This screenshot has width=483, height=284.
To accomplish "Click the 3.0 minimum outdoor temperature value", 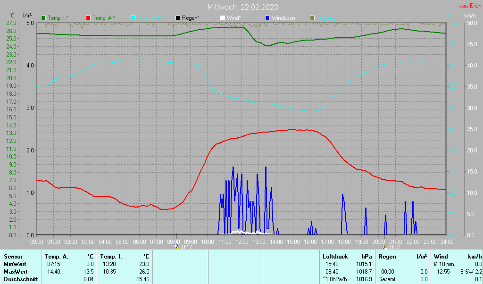I will coord(90,264).
